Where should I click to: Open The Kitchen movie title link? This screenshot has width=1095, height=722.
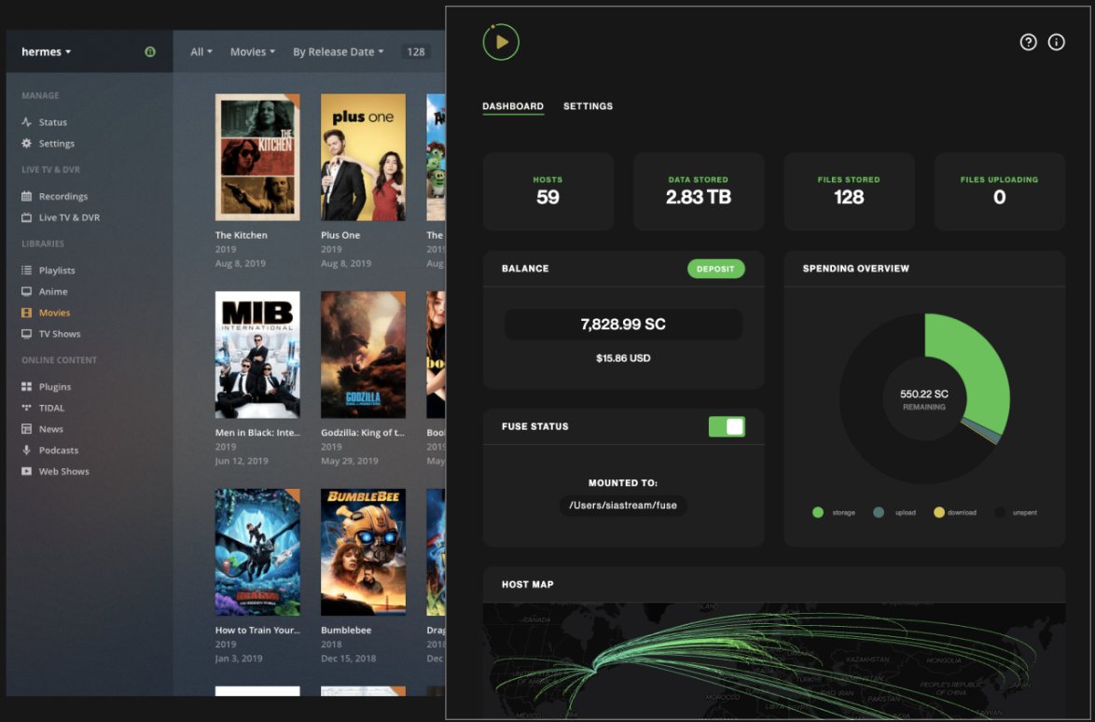(x=241, y=235)
